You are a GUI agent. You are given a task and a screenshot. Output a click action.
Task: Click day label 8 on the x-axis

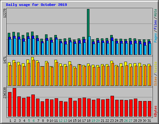click(43, 121)
